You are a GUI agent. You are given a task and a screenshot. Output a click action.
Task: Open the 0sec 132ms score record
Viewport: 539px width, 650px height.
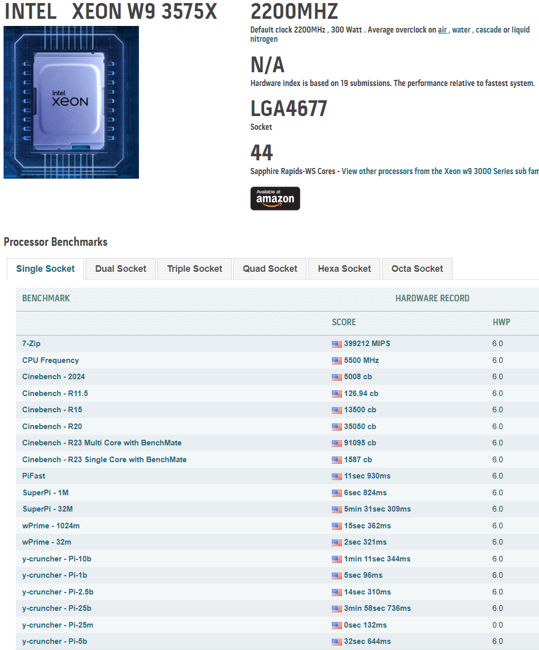pyautogui.click(x=365, y=625)
